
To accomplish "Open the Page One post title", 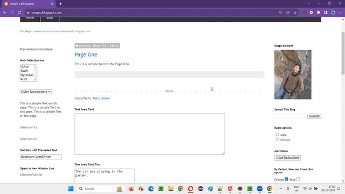I will coord(86,54).
